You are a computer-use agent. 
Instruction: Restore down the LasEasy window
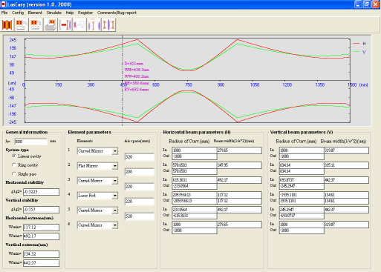tap(367, 4)
